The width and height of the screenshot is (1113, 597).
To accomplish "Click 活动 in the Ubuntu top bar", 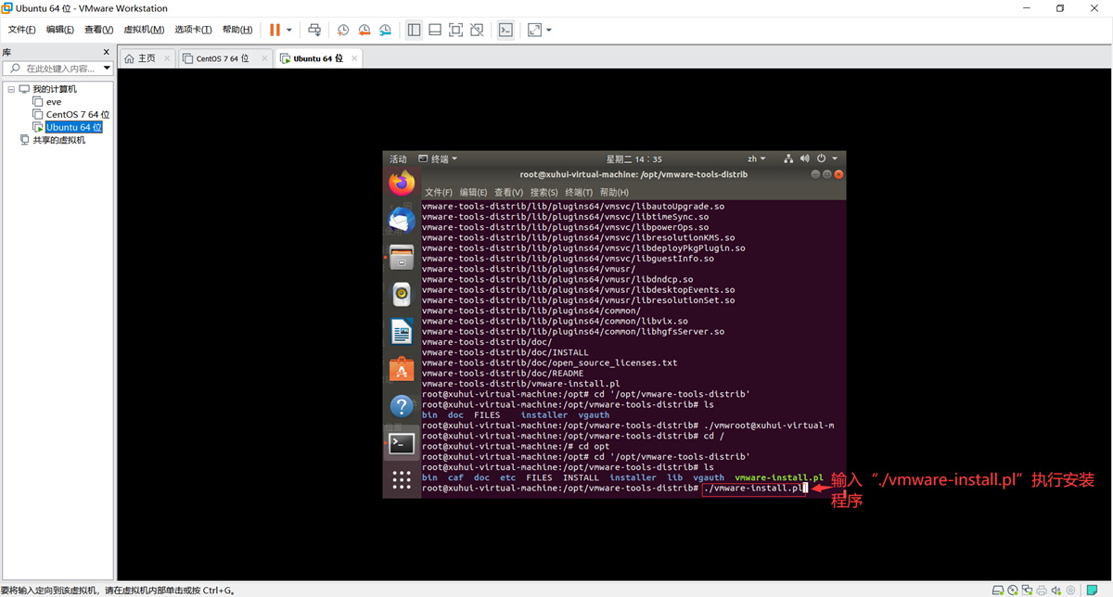I will 399,158.
